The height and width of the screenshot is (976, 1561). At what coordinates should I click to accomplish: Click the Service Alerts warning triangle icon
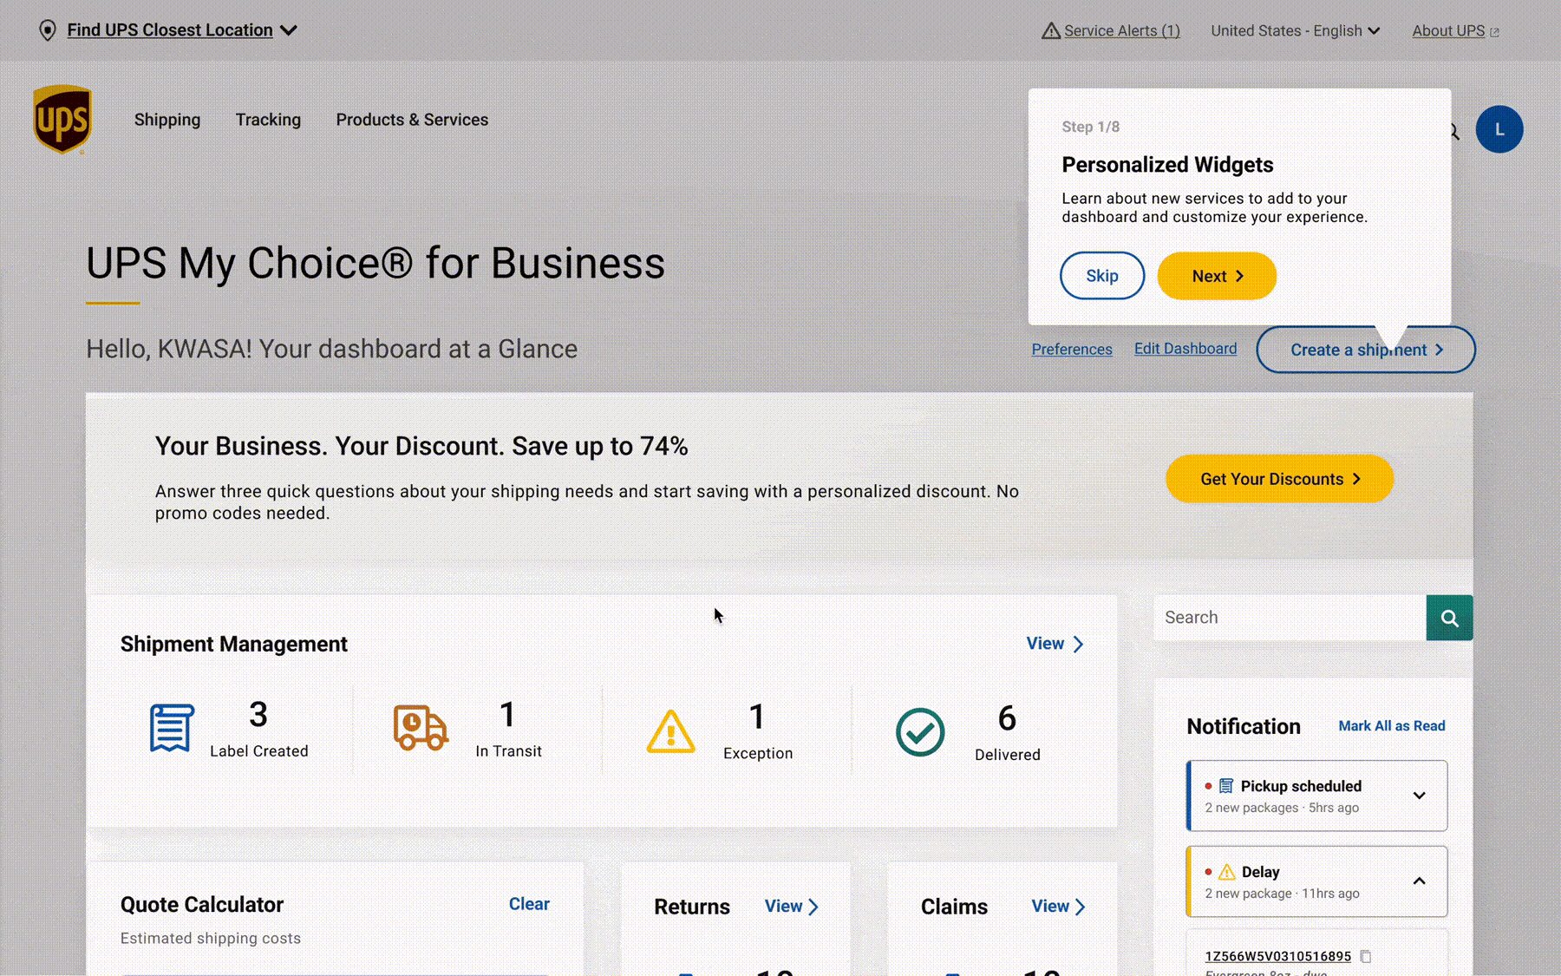point(1050,31)
